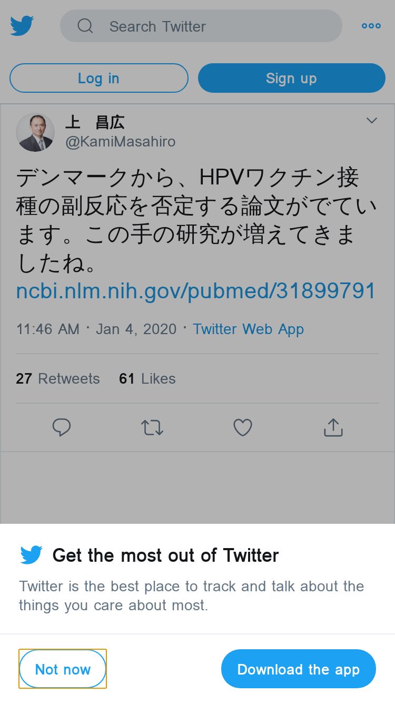Click the search magnifier icon

click(x=85, y=26)
